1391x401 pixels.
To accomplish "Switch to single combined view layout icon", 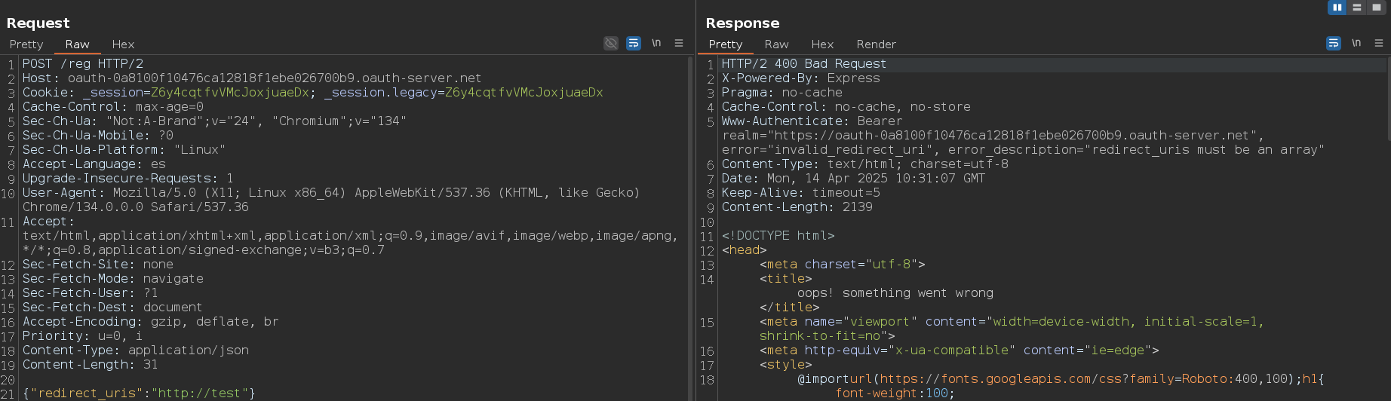I will click(x=1377, y=8).
